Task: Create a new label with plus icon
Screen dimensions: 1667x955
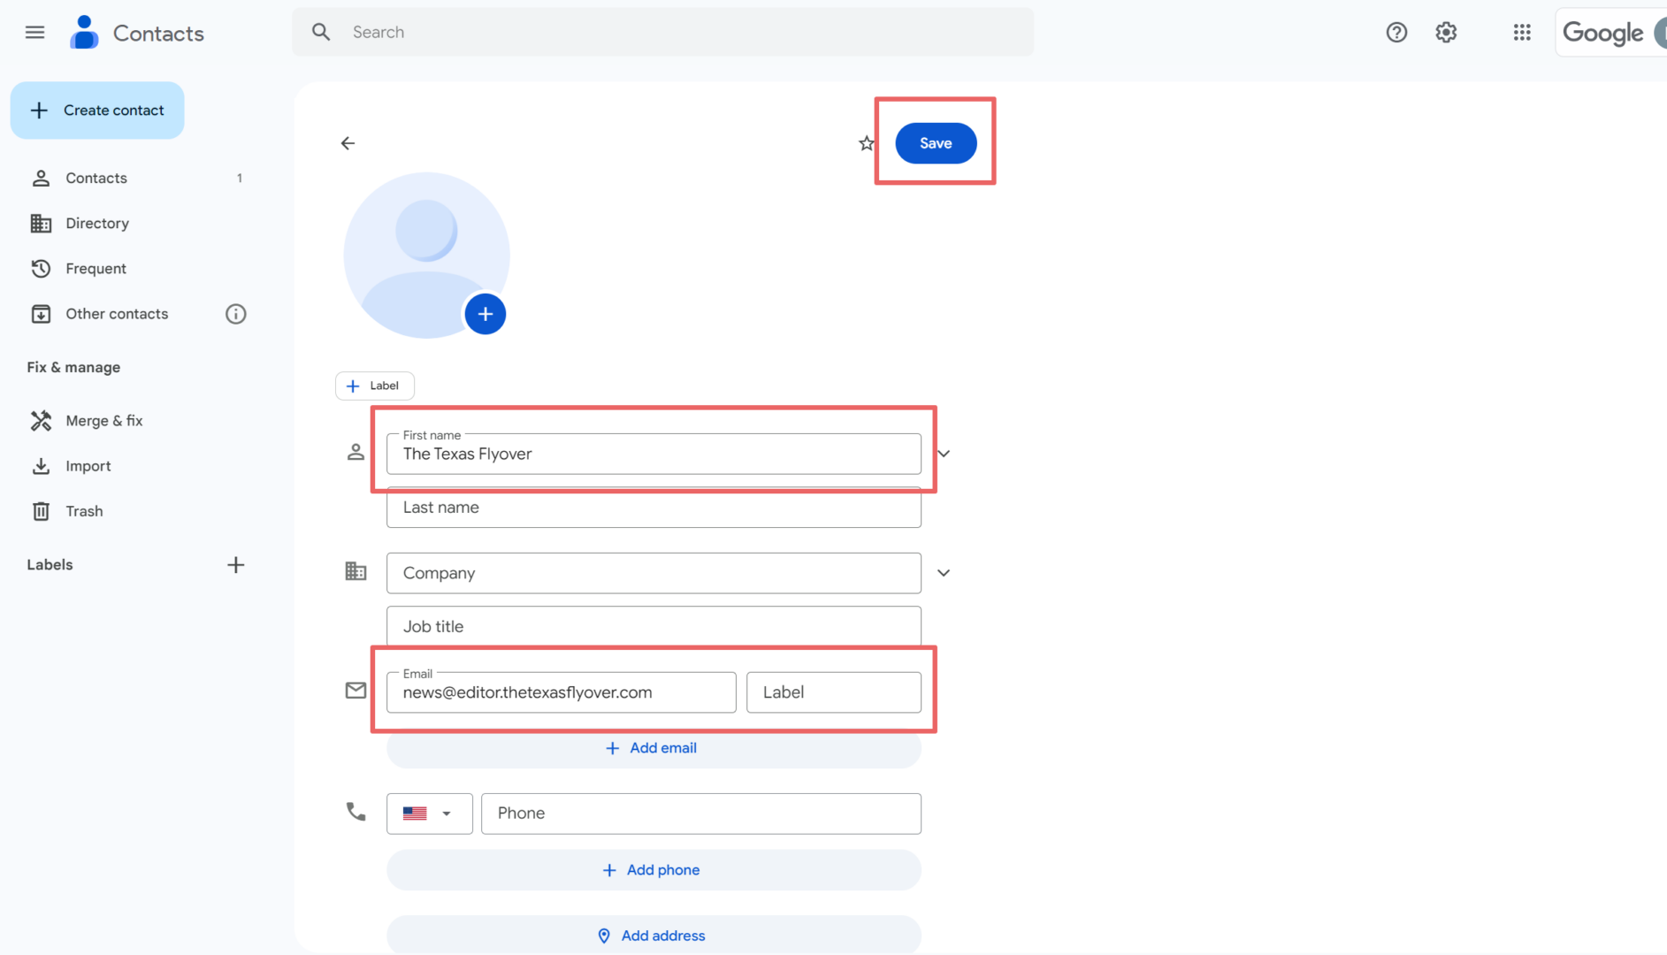Action: (x=235, y=565)
